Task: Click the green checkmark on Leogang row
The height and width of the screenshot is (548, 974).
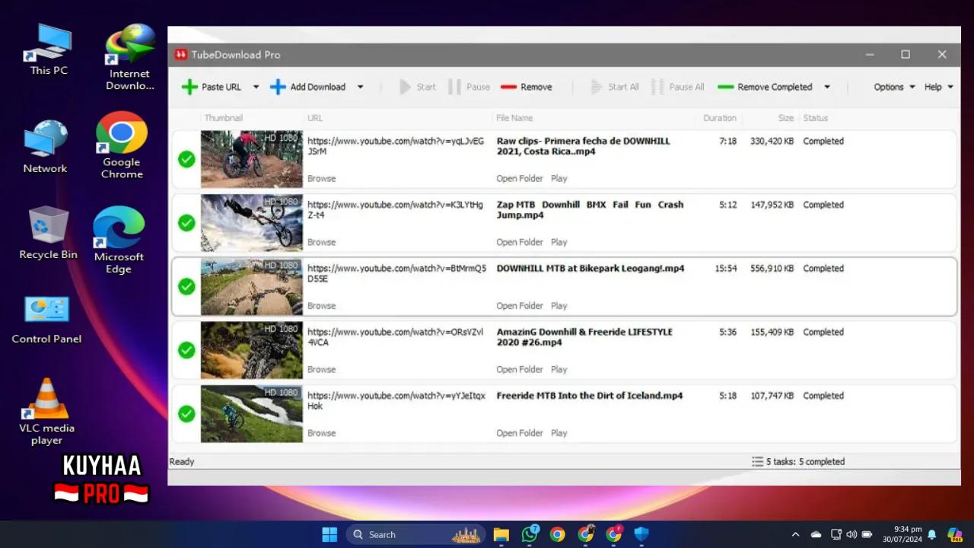Action: tap(186, 286)
